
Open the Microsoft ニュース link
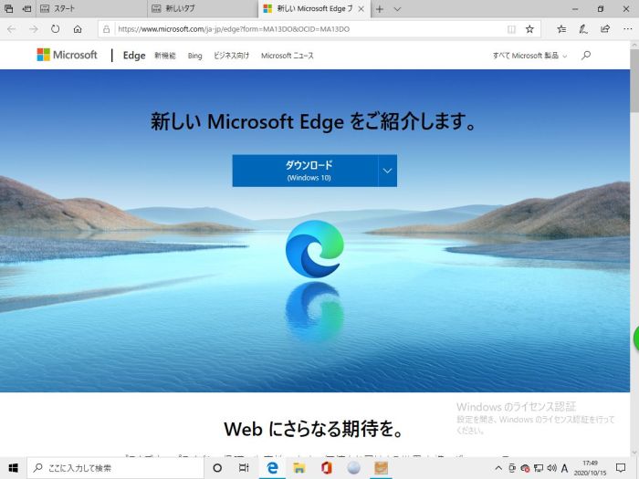(288, 56)
